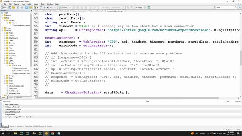Close the LicenceWebCheck.mqh editor tab

click(125, 11)
